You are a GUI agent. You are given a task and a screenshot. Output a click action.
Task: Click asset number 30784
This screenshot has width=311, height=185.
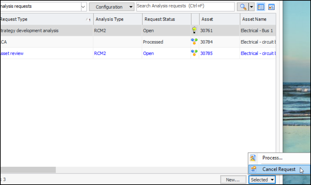click(x=206, y=42)
